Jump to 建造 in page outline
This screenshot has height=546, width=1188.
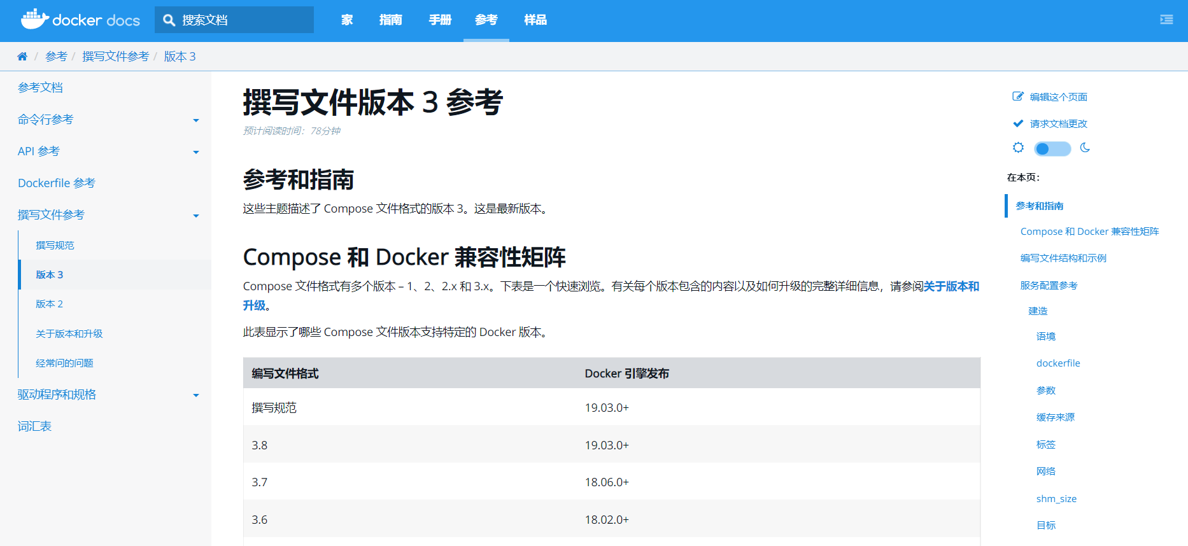tap(1038, 311)
